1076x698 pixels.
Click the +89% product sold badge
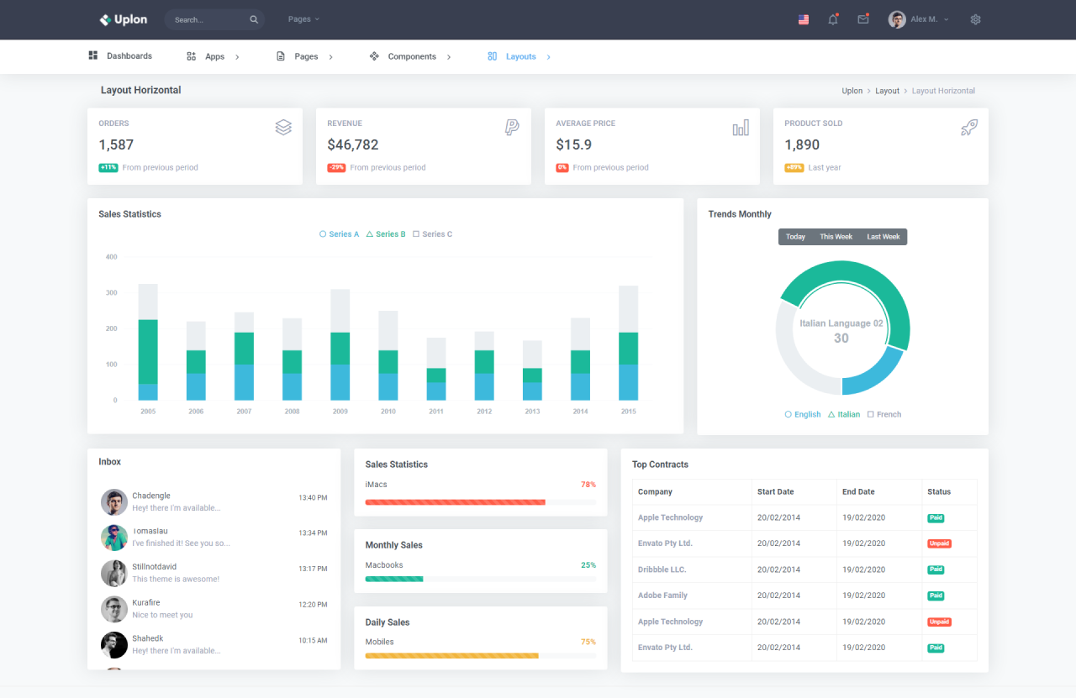click(794, 168)
